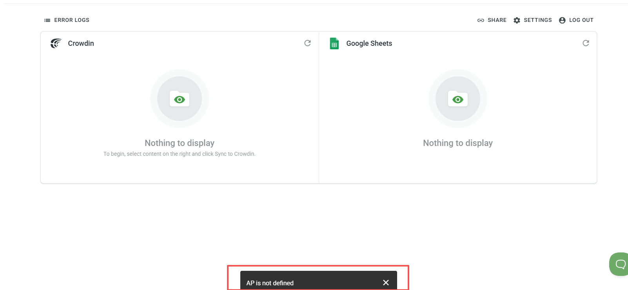Click the Crowdin logo icon

tap(56, 43)
